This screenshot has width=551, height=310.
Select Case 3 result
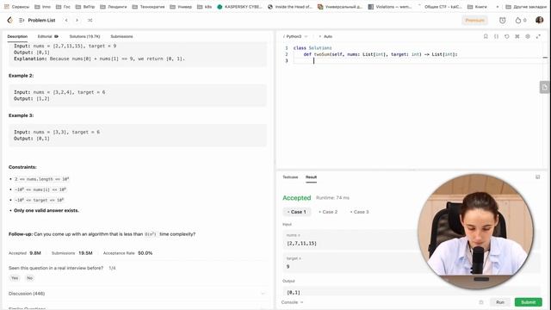pos(359,212)
